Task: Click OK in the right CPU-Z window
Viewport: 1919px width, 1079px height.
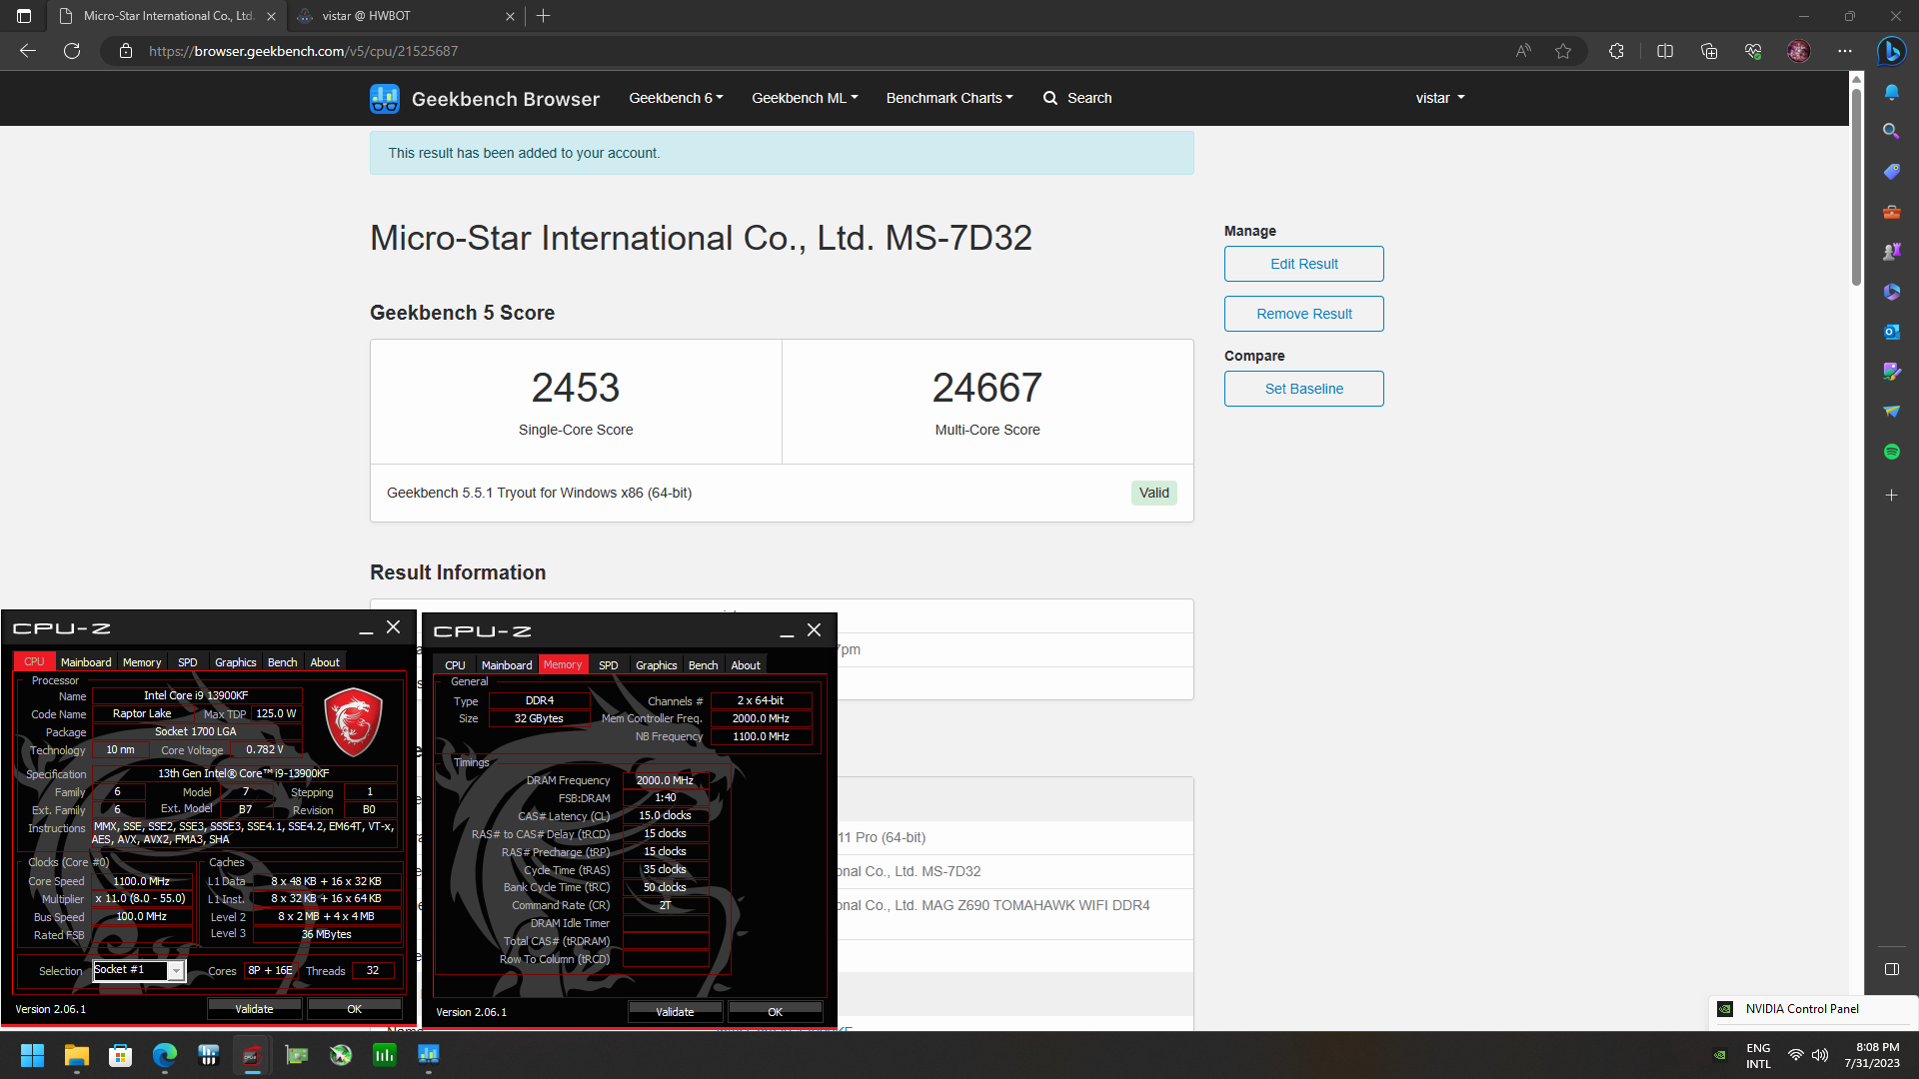Action: (x=775, y=1012)
